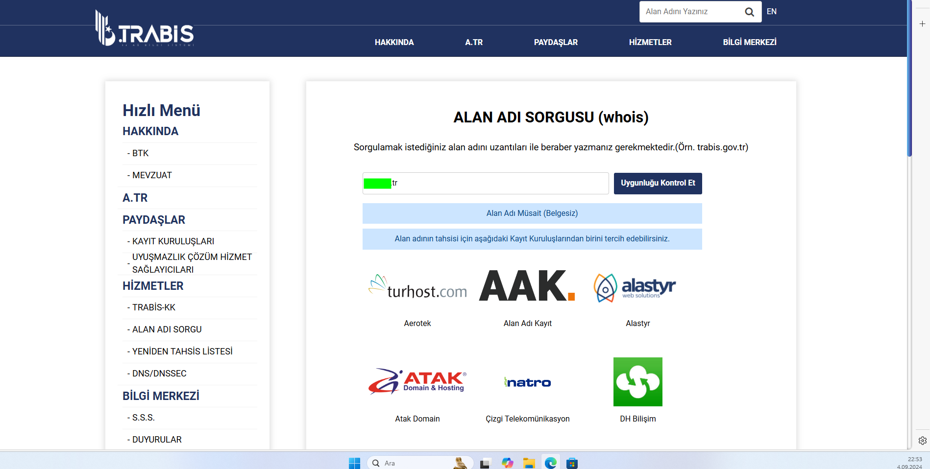The height and width of the screenshot is (469, 930).
Task: Open the PAYDAŞLAR top navigation menu
Action: click(556, 42)
